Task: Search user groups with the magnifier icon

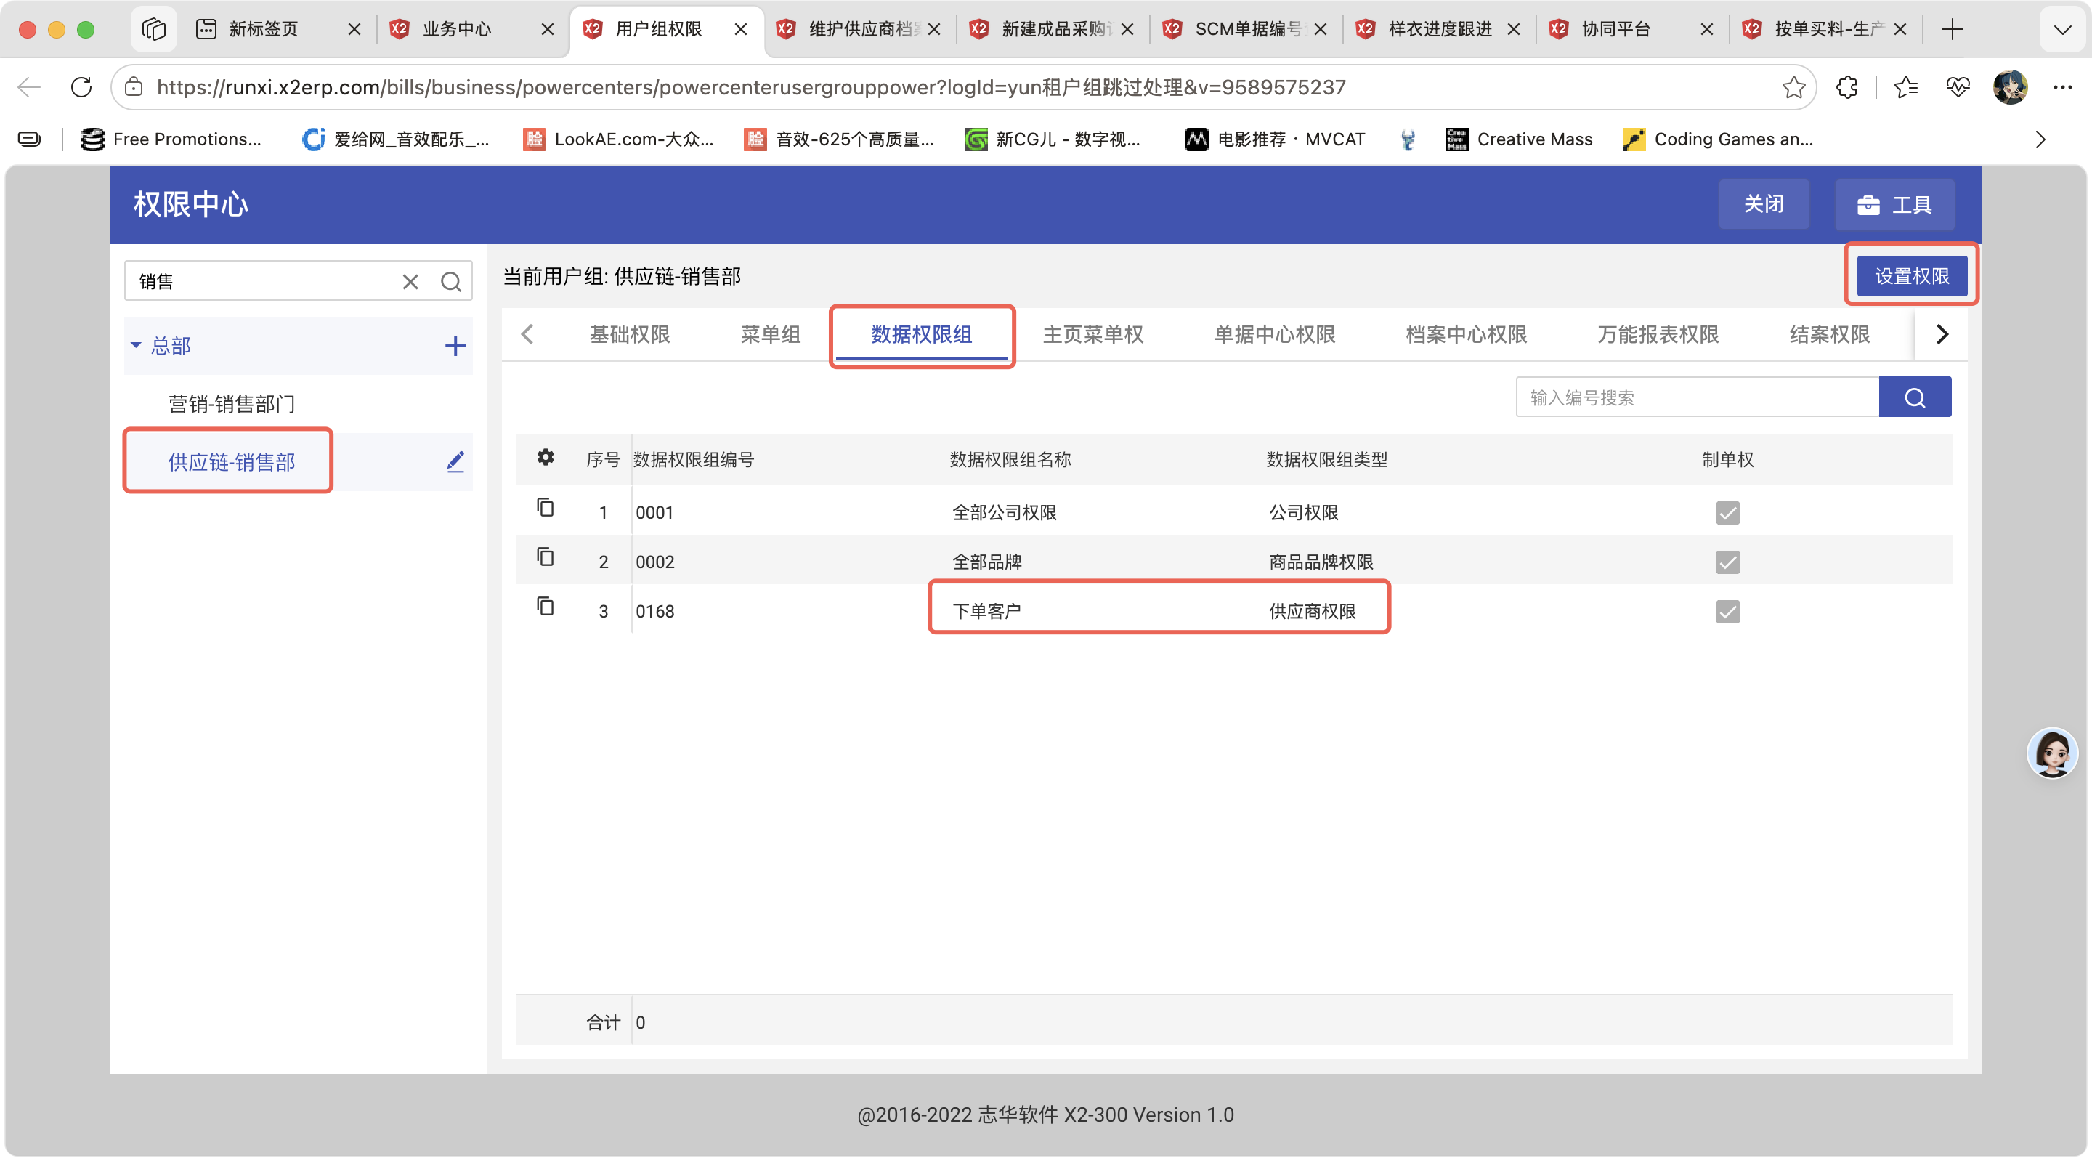Action: pos(450,281)
